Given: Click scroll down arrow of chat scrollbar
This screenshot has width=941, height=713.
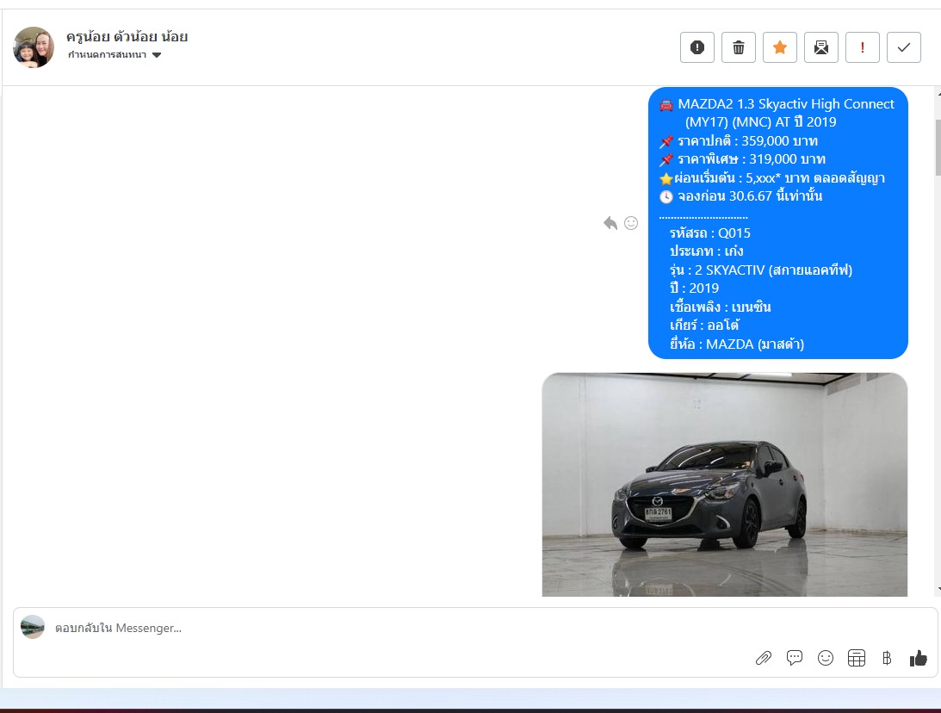Looking at the screenshot, I should (938, 590).
